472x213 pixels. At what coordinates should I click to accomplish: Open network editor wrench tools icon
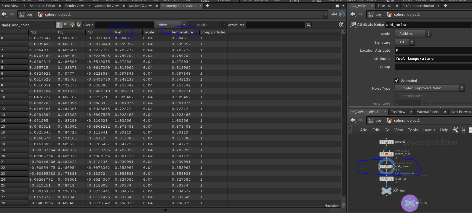point(455,130)
